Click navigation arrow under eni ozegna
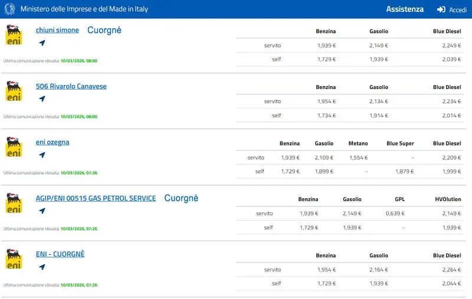The width and height of the screenshot is (472, 299). point(42,155)
